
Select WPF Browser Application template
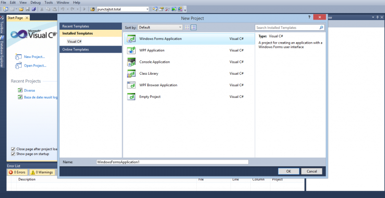coord(189,85)
